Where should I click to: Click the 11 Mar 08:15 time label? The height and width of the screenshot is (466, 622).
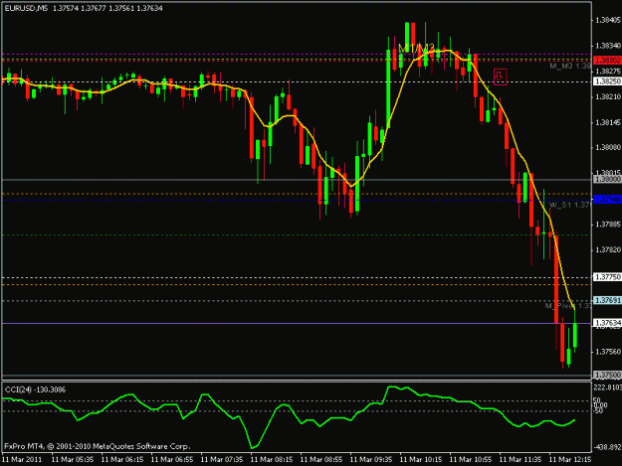[272, 460]
